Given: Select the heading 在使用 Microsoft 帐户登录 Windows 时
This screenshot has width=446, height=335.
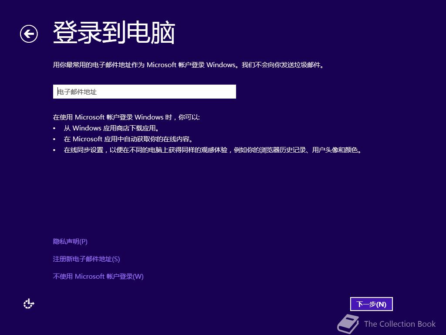Looking at the screenshot, I should pos(113,117).
